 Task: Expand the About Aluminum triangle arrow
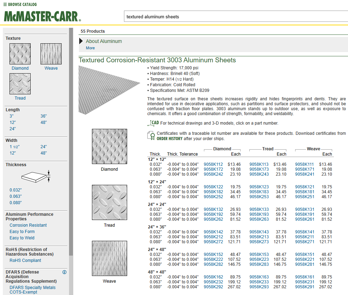(81, 41)
